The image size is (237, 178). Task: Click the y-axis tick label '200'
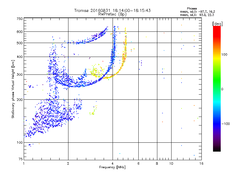click(20, 100)
